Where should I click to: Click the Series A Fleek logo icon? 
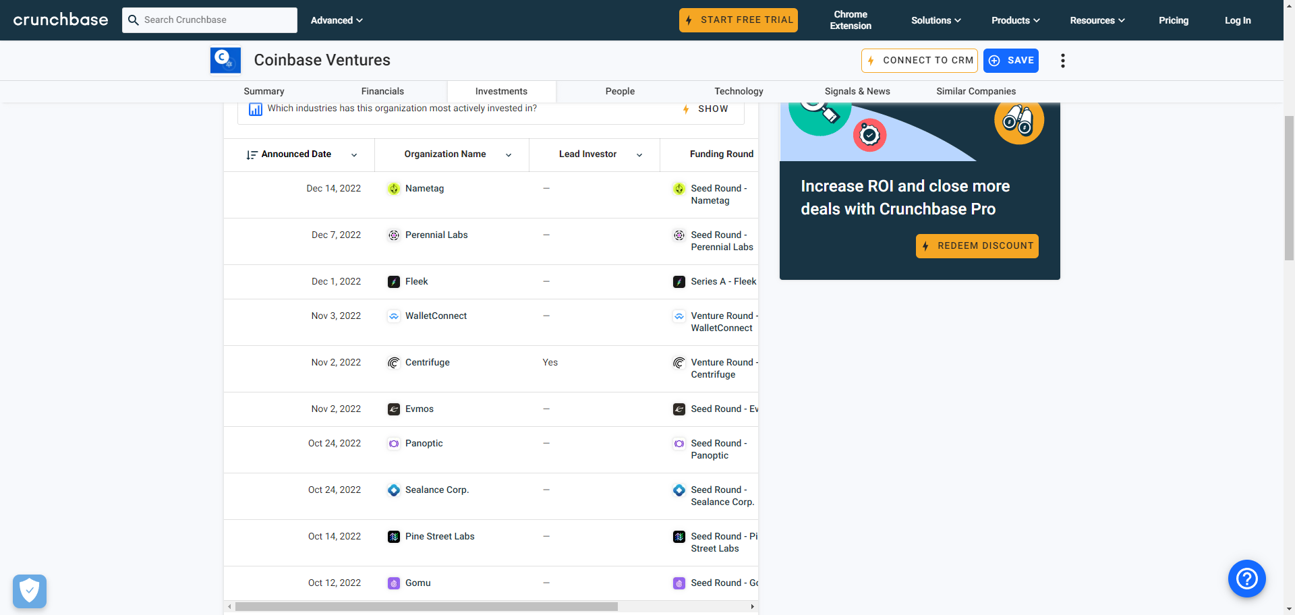tap(679, 282)
